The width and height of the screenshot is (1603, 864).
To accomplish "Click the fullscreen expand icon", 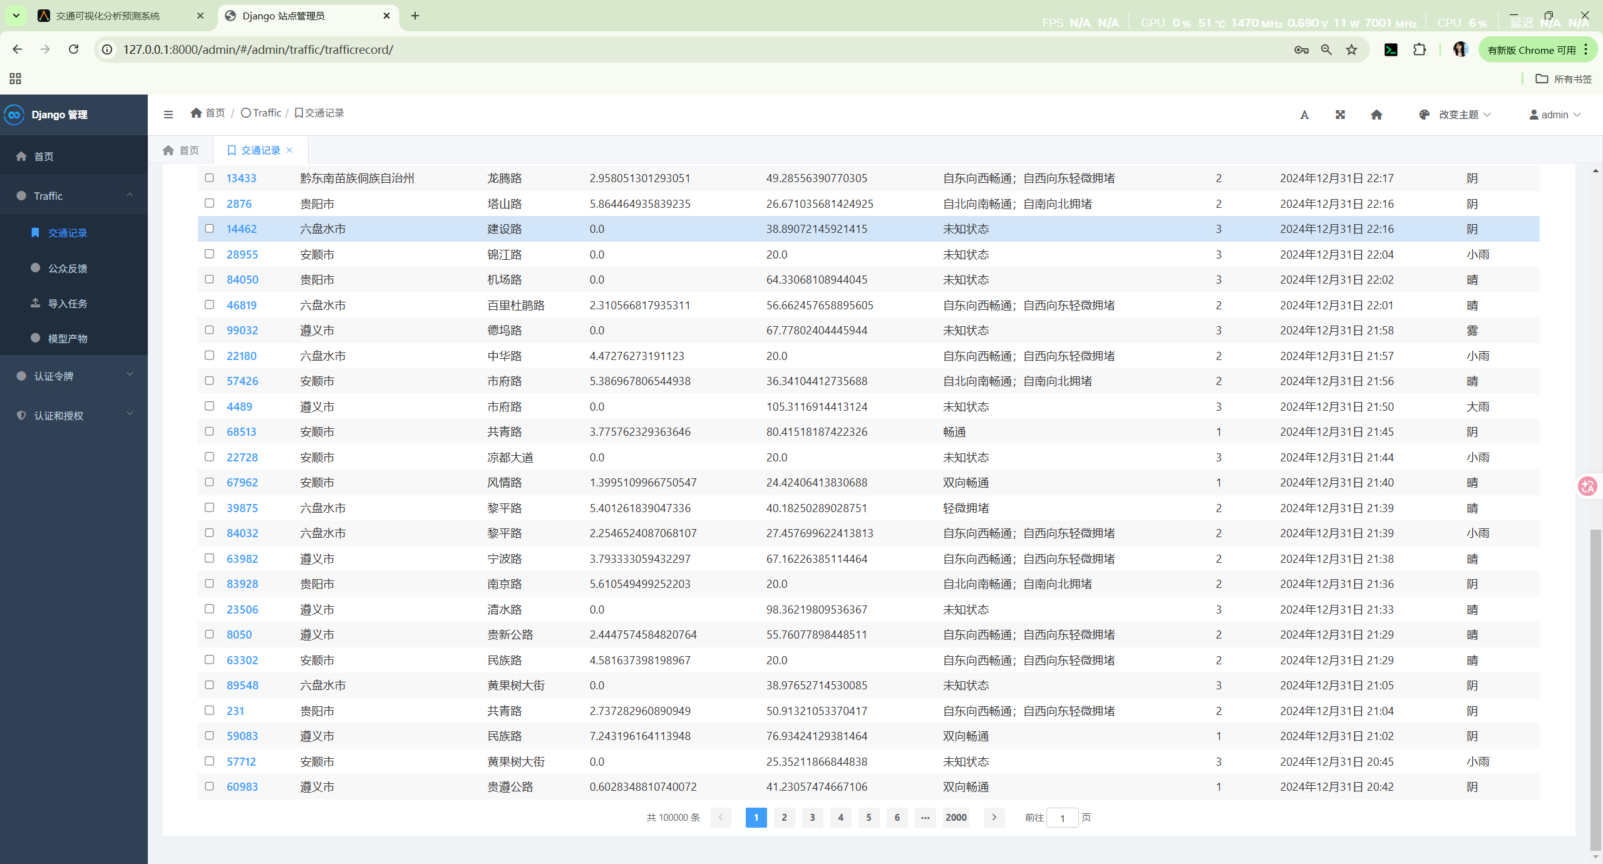I will coord(1340,115).
